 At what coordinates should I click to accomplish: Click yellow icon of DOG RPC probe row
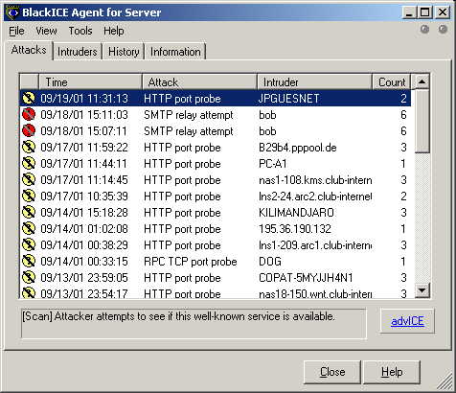pyautogui.click(x=29, y=261)
